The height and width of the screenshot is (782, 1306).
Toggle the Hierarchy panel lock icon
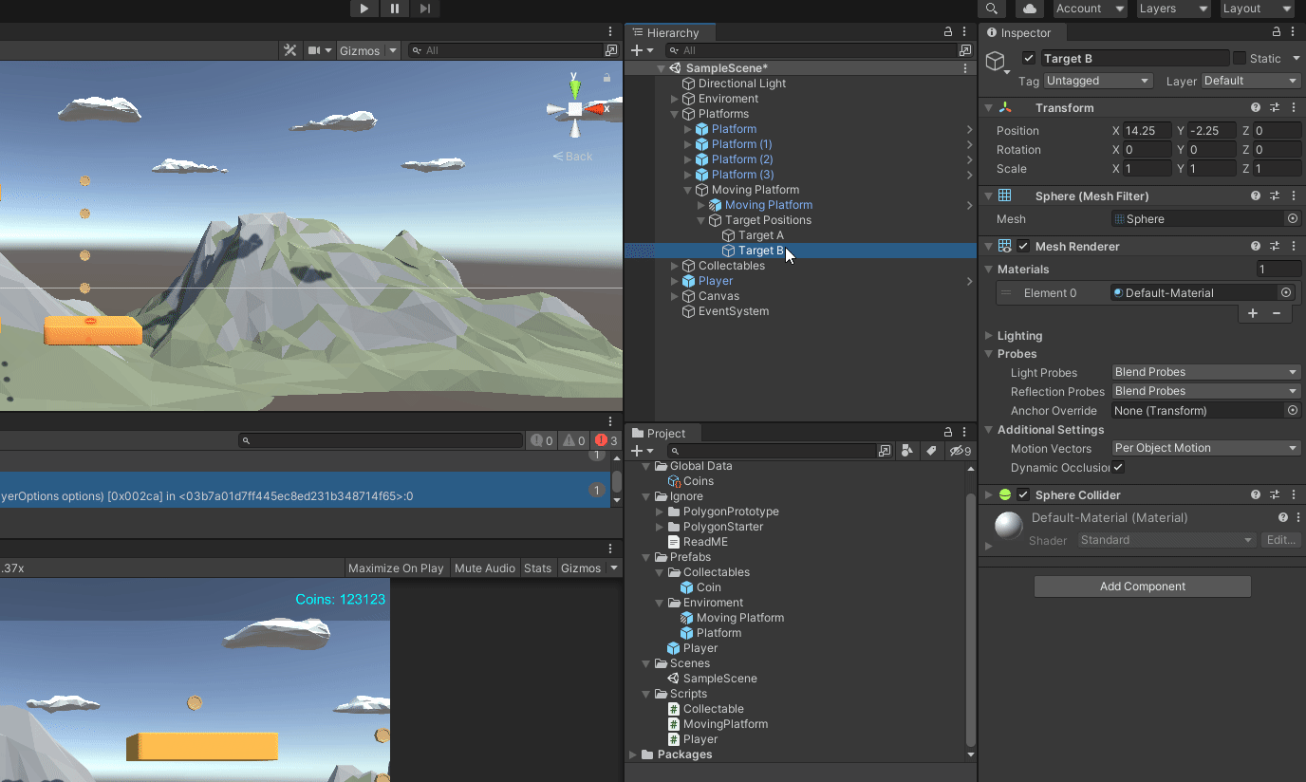(947, 32)
